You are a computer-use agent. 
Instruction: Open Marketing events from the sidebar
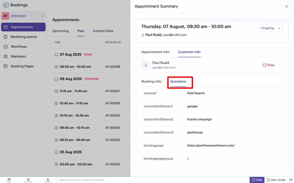(x=24, y=37)
